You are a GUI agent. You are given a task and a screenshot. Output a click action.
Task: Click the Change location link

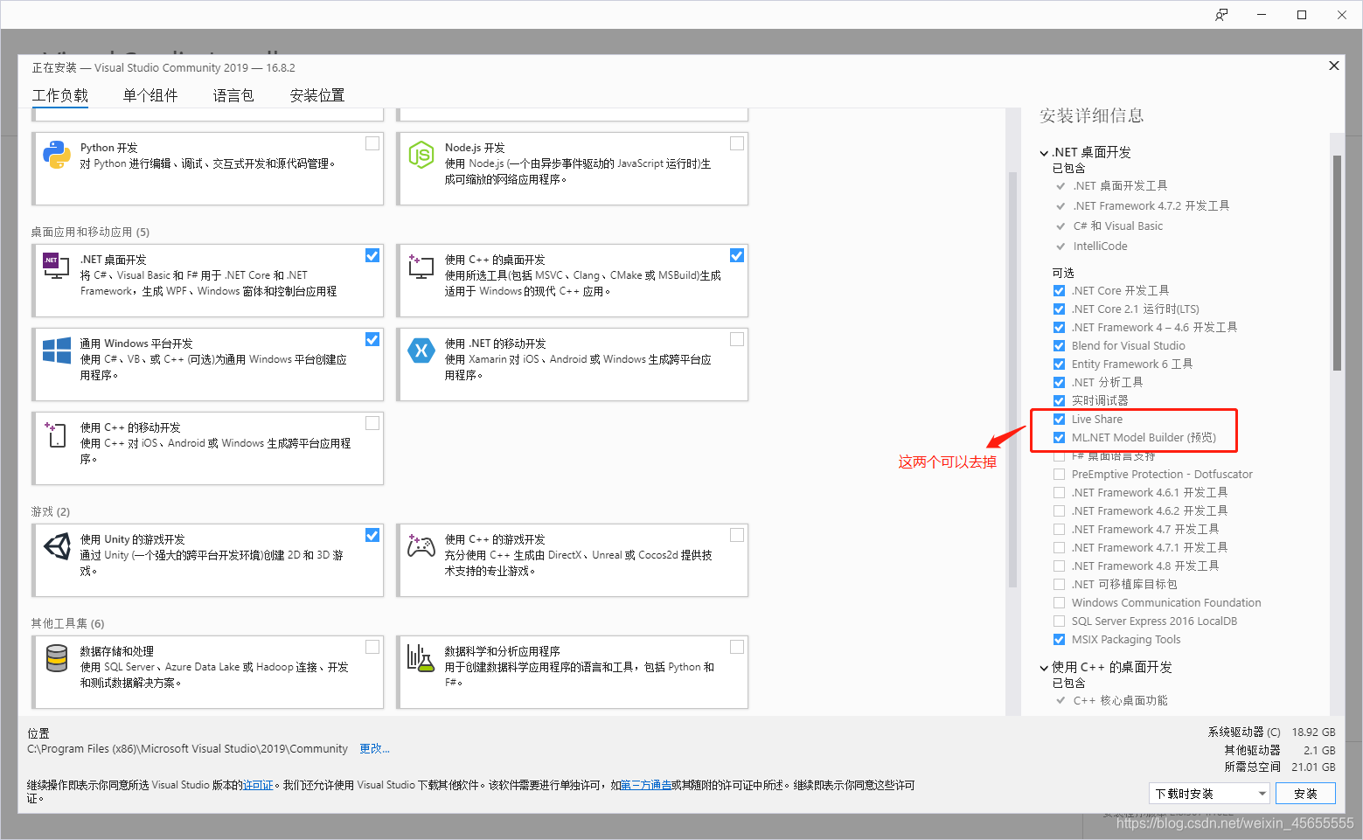click(x=374, y=749)
